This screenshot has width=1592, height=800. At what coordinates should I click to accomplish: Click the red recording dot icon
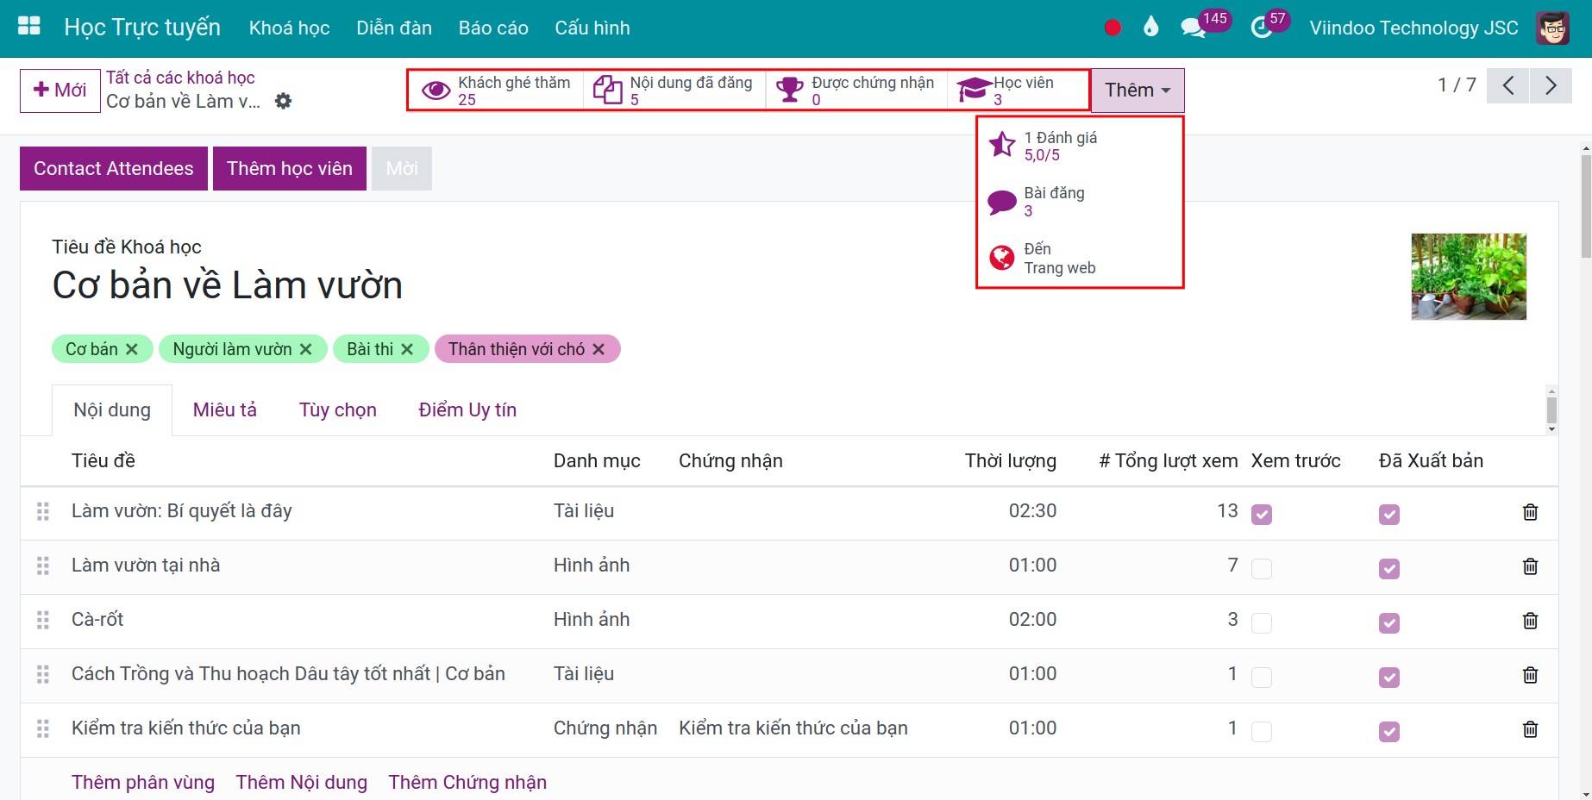click(x=1113, y=28)
